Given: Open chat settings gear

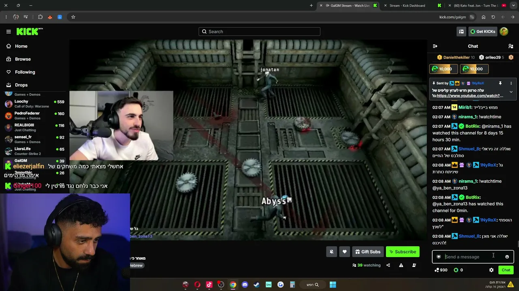Looking at the screenshot, I should (491, 270).
